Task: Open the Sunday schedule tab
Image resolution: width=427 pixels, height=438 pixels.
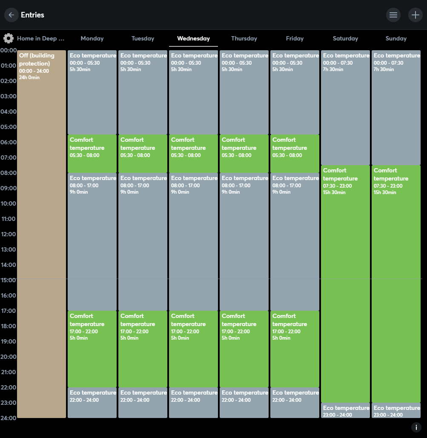Action: (x=396, y=38)
